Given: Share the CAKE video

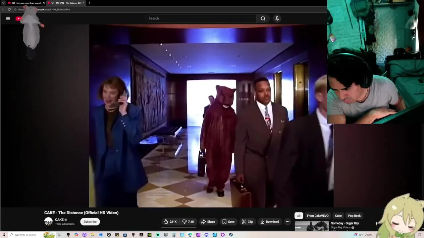Looking at the screenshot, I should 208,222.
